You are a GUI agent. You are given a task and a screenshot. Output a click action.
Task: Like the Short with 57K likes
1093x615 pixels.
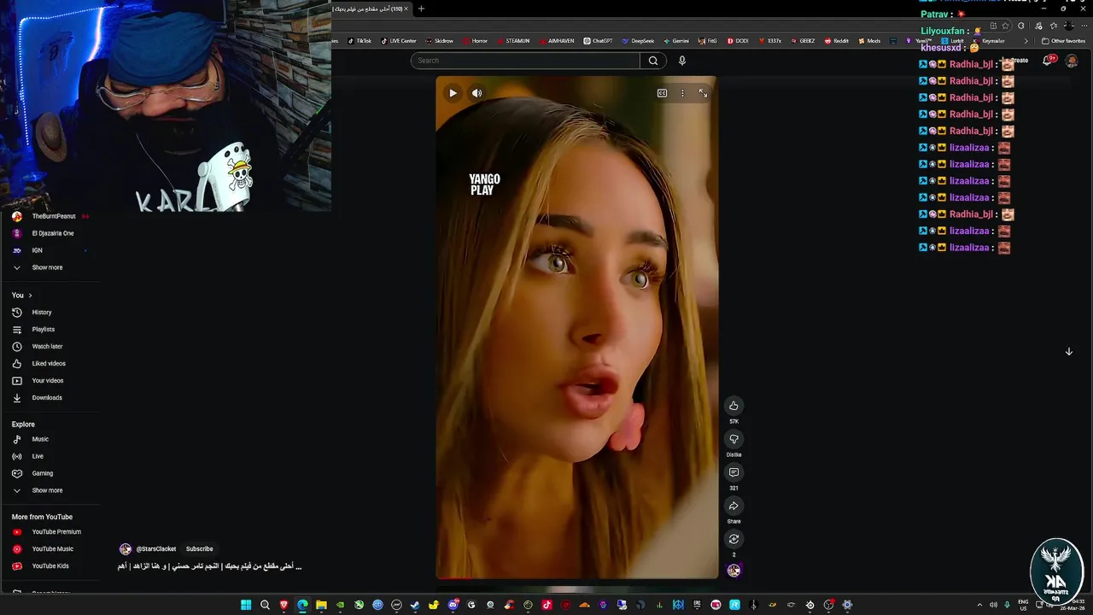[x=734, y=406]
